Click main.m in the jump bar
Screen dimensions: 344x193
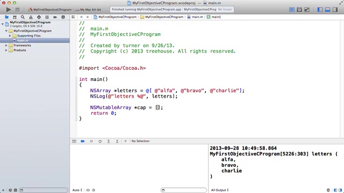pos(195,17)
